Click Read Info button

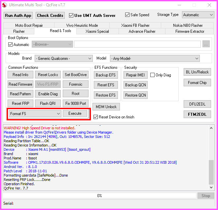[20, 75]
